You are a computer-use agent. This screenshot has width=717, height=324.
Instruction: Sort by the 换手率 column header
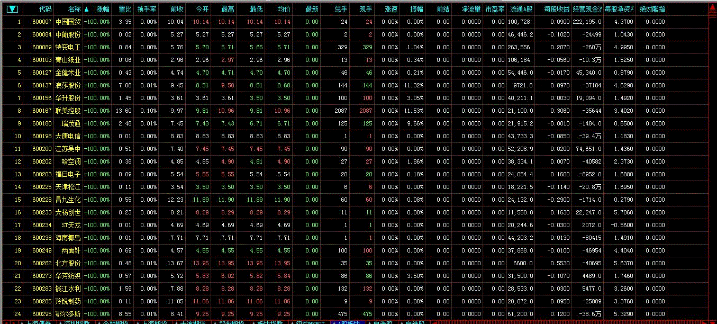click(x=147, y=9)
